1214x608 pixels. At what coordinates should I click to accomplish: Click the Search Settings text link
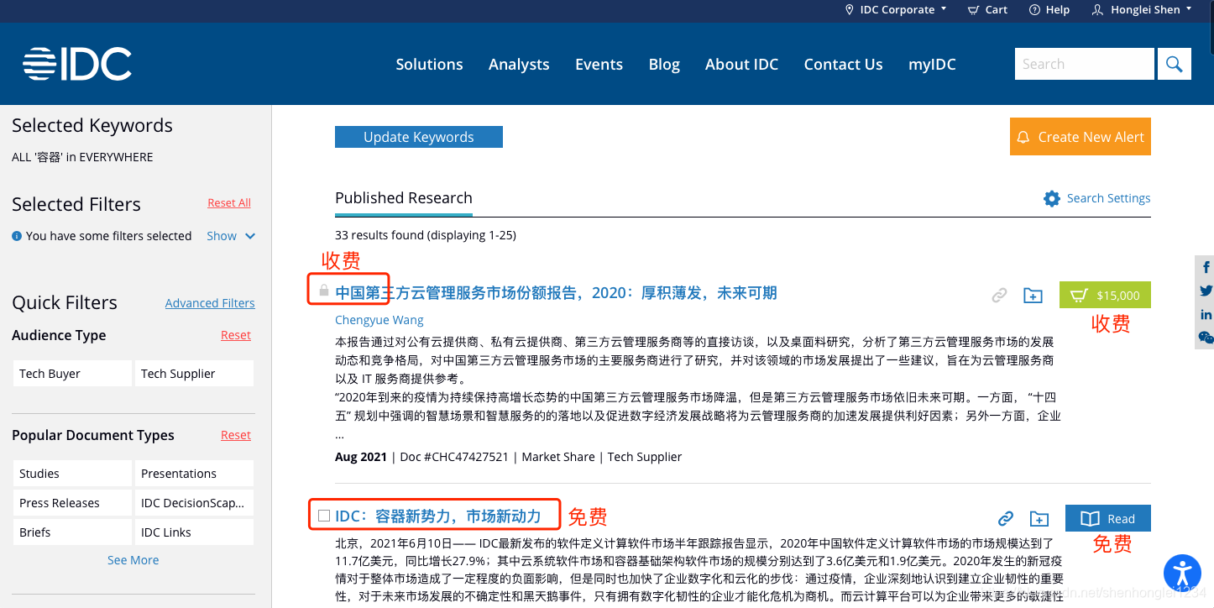coord(1108,198)
